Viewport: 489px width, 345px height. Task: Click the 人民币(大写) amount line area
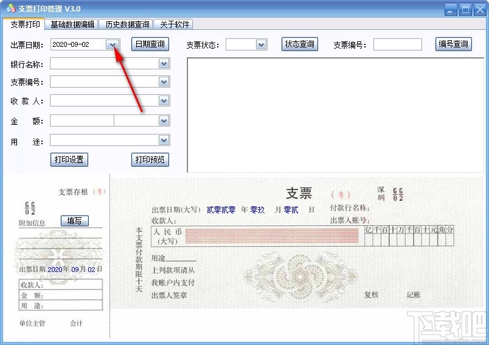pos(272,236)
